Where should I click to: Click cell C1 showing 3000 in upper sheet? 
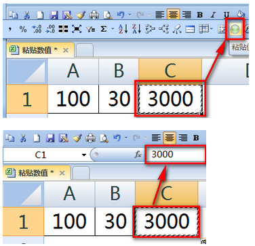click(x=170, y=99)
